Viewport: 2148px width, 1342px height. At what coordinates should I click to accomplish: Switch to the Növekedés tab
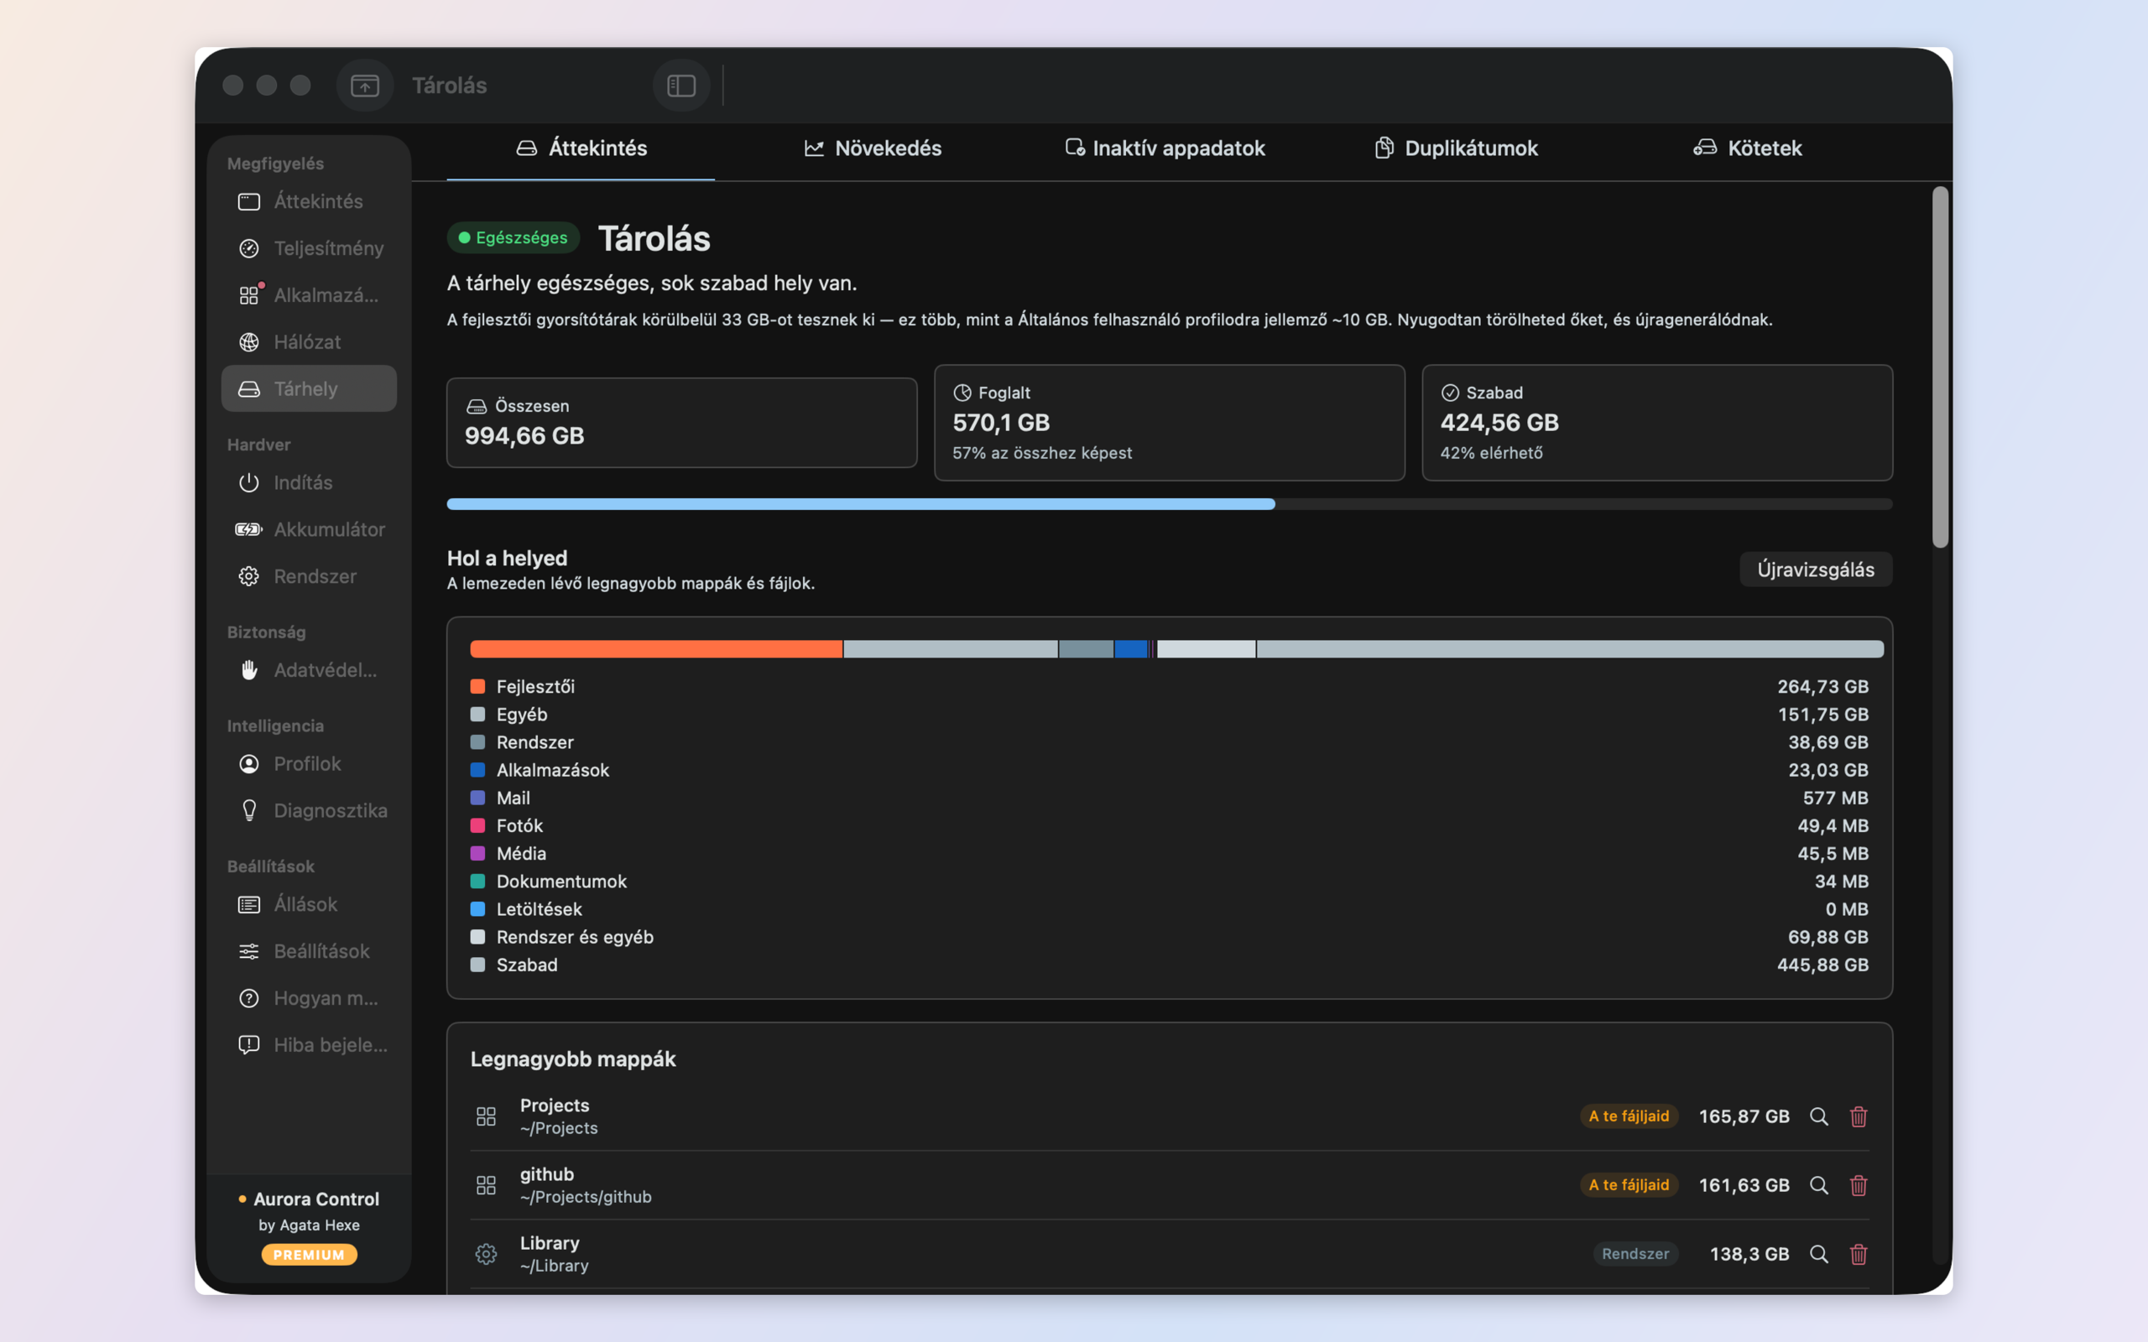873,148
